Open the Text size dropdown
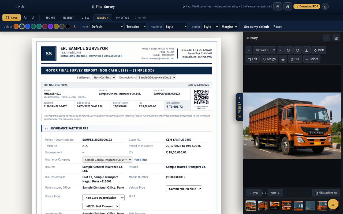Viewport: 343px width, 214px height. 136,26
